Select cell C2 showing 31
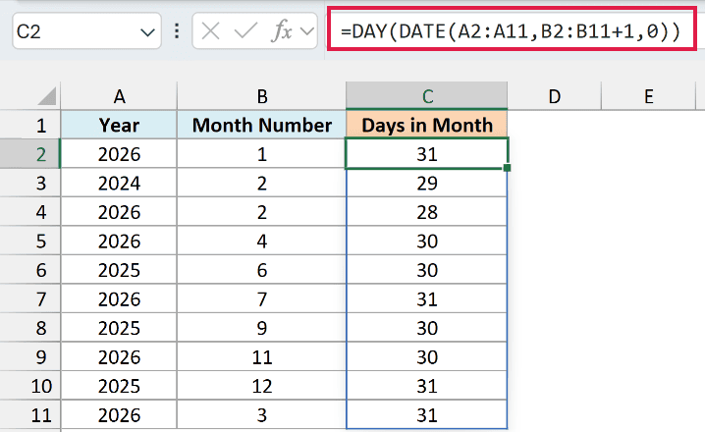The width and height of the screenshot is (705, 432). [427, 154]
